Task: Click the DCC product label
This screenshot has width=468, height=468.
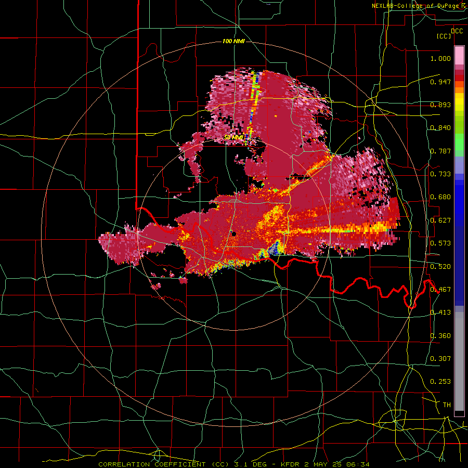Action: [457, 31]
